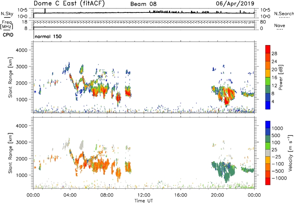The height and width of the screenshot is (203, 294).
Task: Click the '1000' range tick in the power panel
Action: coord(22,99)
